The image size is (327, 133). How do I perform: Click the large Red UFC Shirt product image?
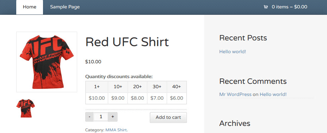coord(47,62)
